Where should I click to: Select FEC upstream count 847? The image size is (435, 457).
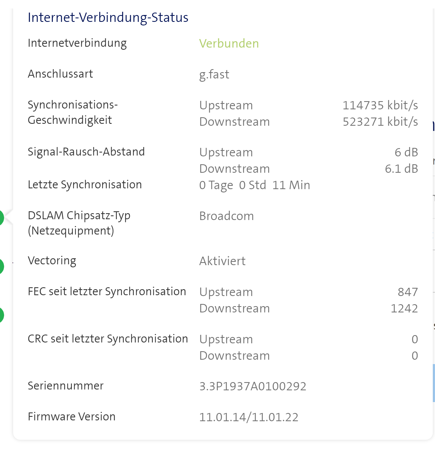pos(408,292)
